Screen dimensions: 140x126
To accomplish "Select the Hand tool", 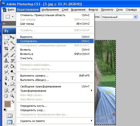I will 6,96.
